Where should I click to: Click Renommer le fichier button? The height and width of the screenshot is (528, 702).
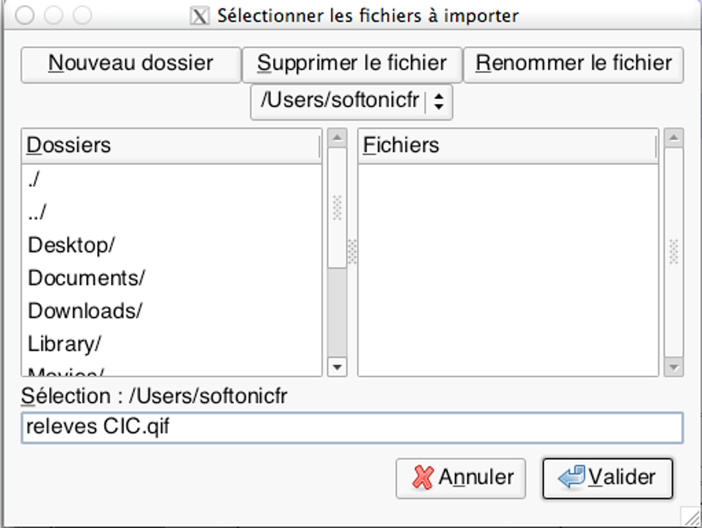(573, 65)
